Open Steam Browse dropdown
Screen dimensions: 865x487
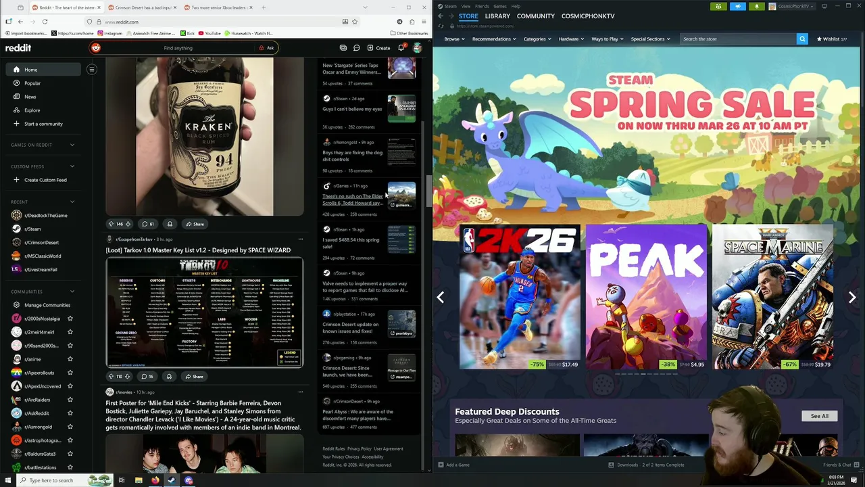pyautogui.click(x=454, y=39)
